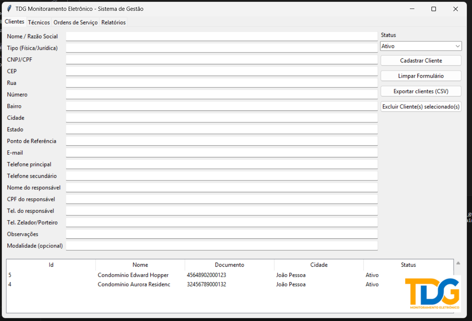Click the TDG Monitoramento Eletrônico logo
472x321 pixels.
tap(432, 293)
